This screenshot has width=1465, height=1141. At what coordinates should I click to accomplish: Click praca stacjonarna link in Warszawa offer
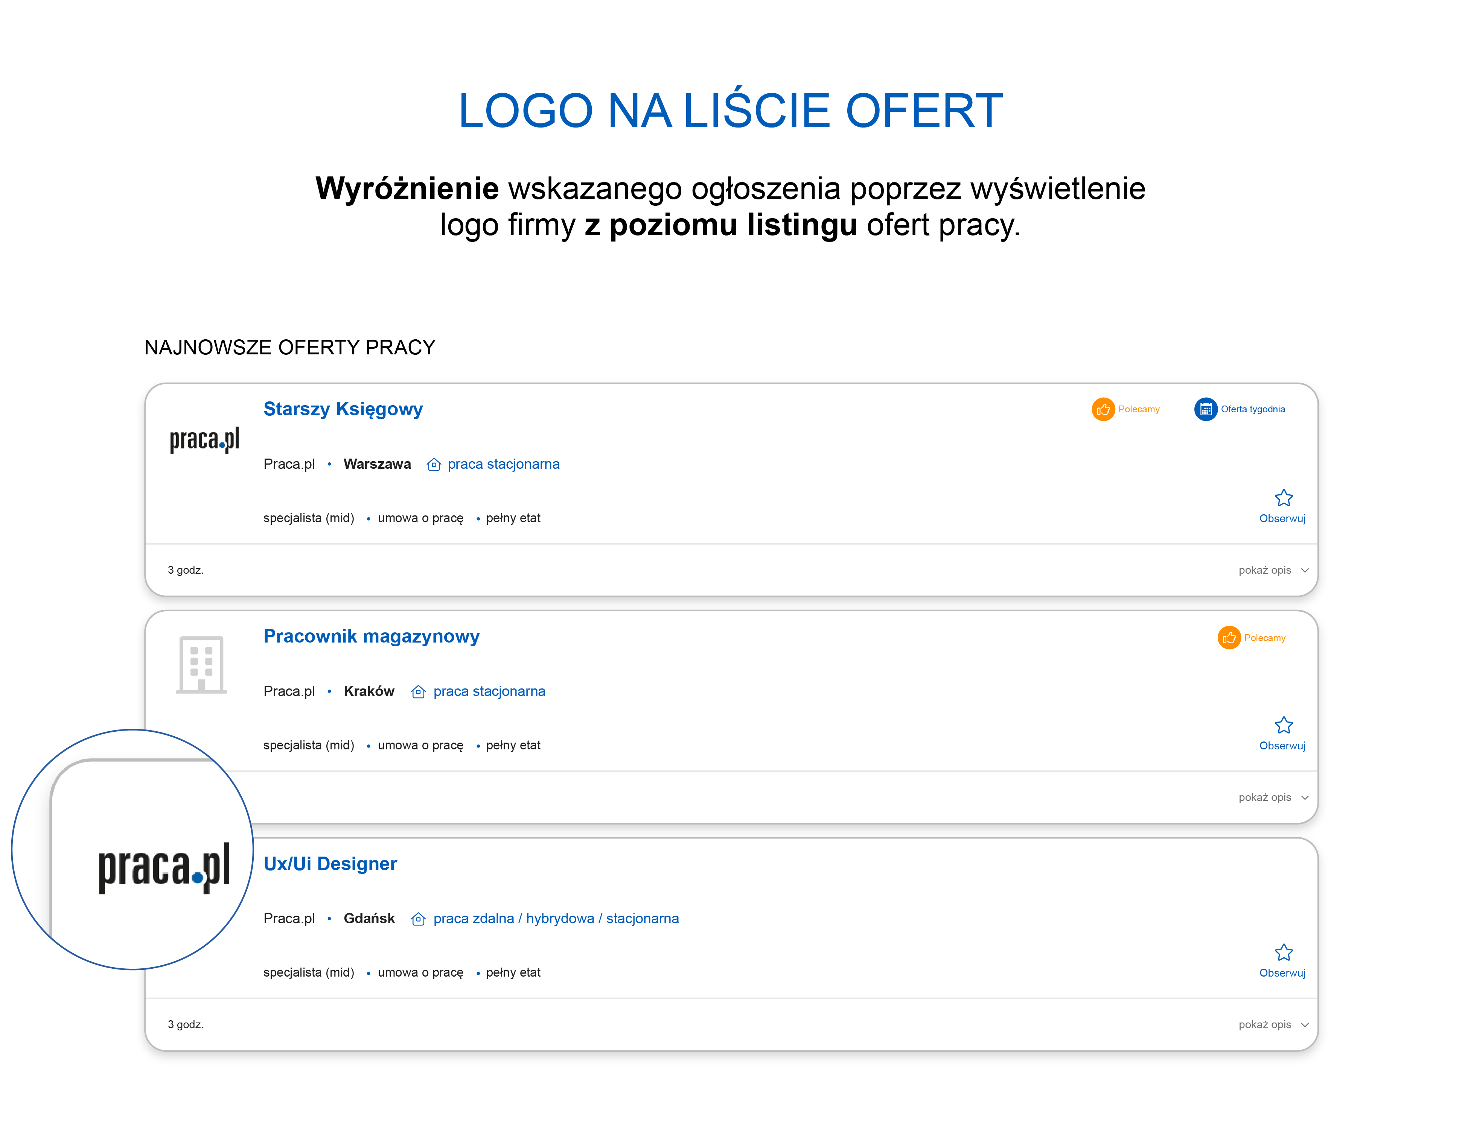503,464
